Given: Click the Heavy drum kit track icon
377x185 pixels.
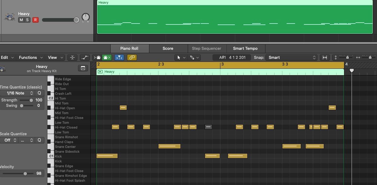Looking at the screenshot, I should pos(9,17).
